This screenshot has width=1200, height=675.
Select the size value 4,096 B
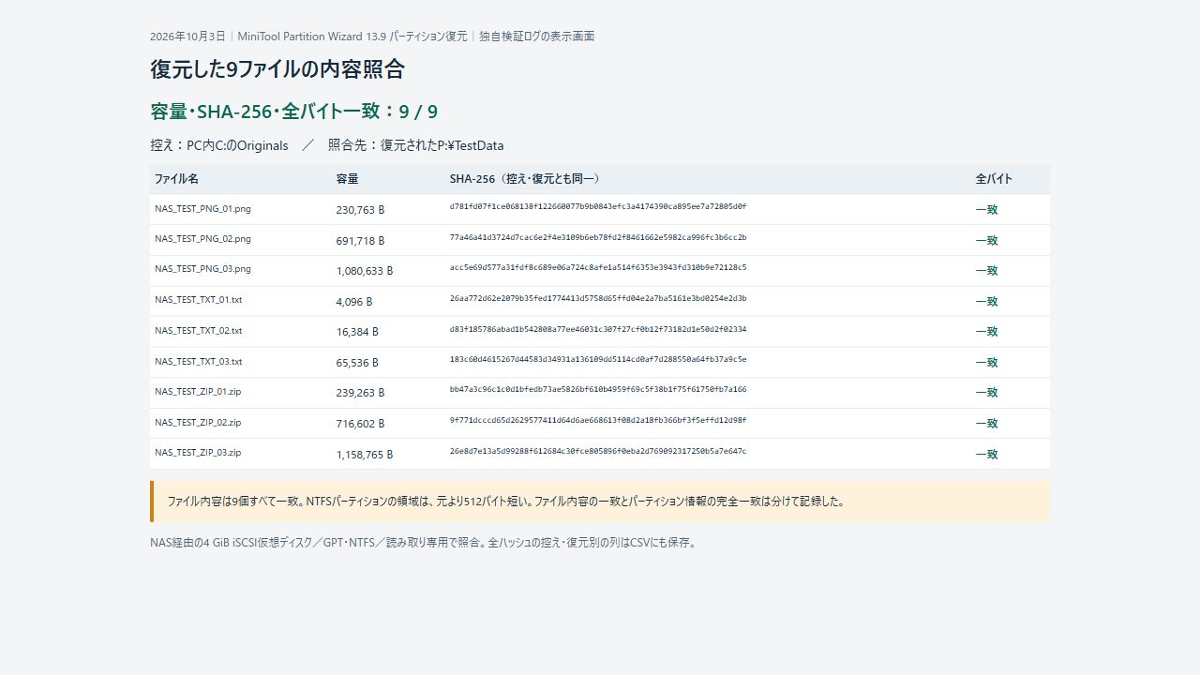[x=354, y=302]
